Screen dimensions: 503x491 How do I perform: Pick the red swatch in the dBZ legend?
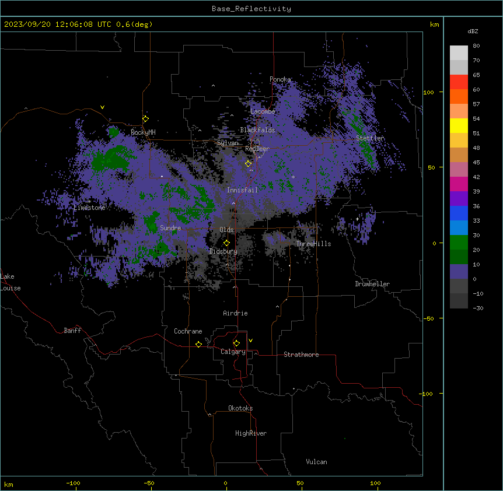click(x=459, y=82)
